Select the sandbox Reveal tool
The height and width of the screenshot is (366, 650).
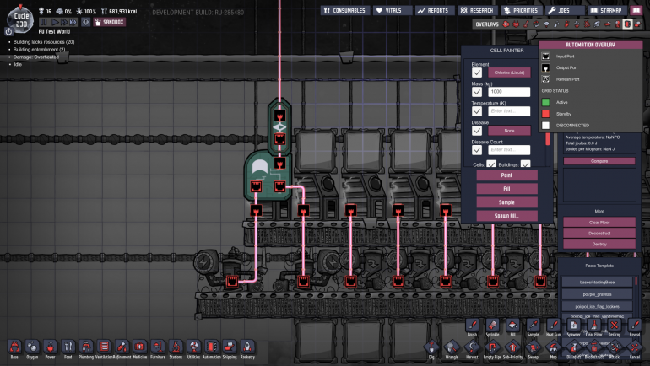point(635,326)
